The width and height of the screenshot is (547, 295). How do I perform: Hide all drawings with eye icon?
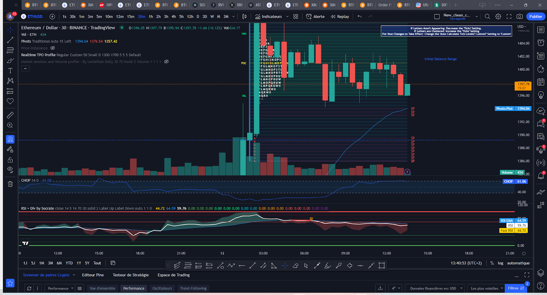click(x=10, y=170)
